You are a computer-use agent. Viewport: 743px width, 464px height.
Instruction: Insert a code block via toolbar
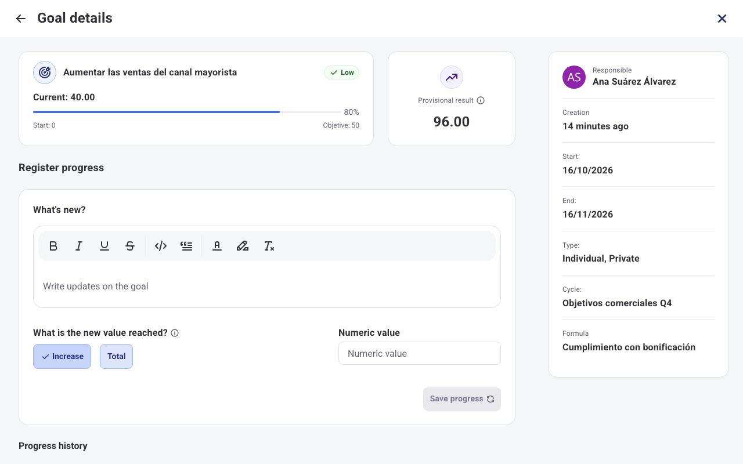[x=161, y=246]
